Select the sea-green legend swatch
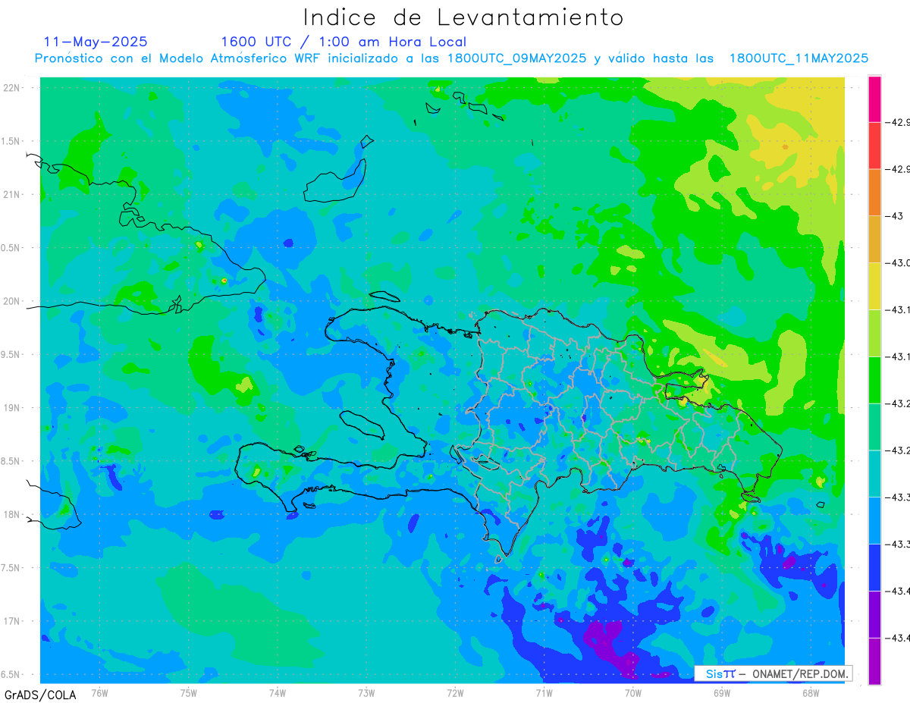The image size is (910, 703). (874, 427)
